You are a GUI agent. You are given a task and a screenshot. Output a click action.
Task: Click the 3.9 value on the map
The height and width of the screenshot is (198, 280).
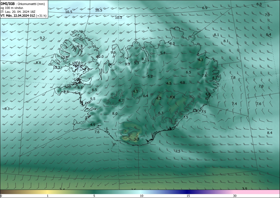244,189
